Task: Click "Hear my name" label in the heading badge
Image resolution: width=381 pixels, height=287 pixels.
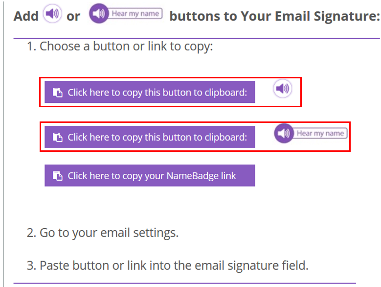Action: [x=135, y=14]
